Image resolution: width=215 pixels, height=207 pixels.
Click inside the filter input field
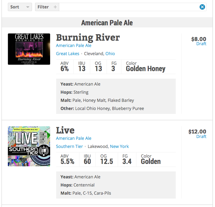click(x=129, y=7)
